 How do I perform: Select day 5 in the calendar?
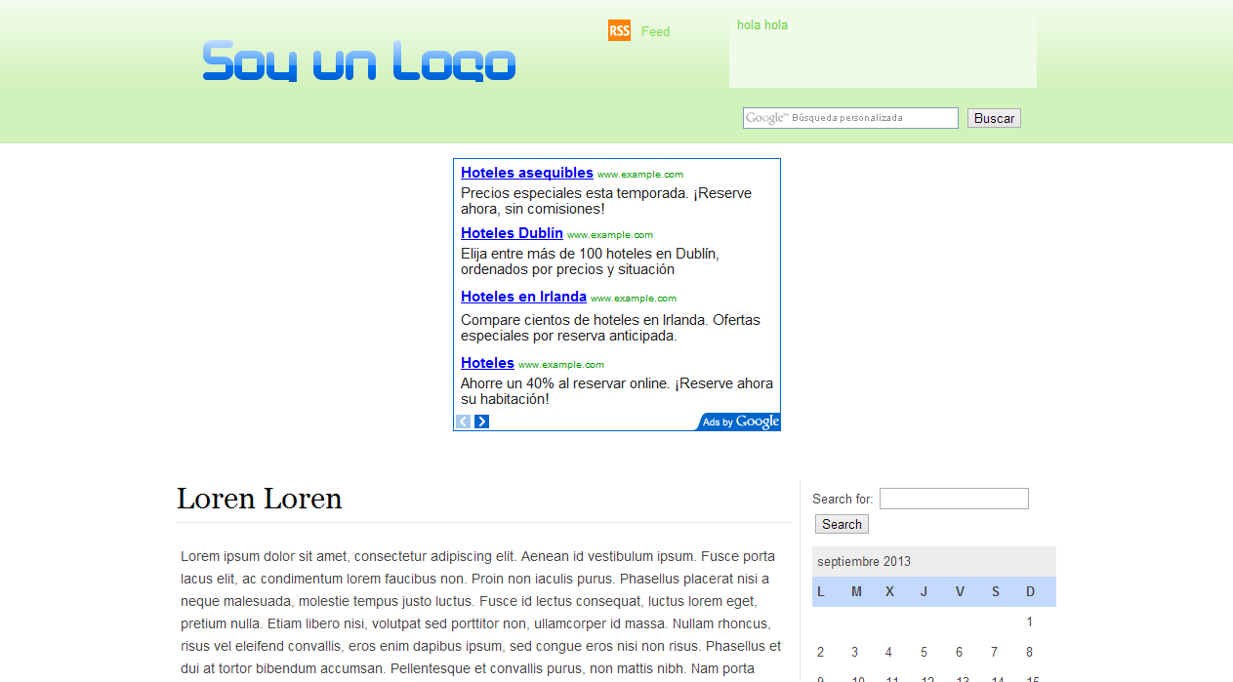pyautogui.click(x=924, y=653)
